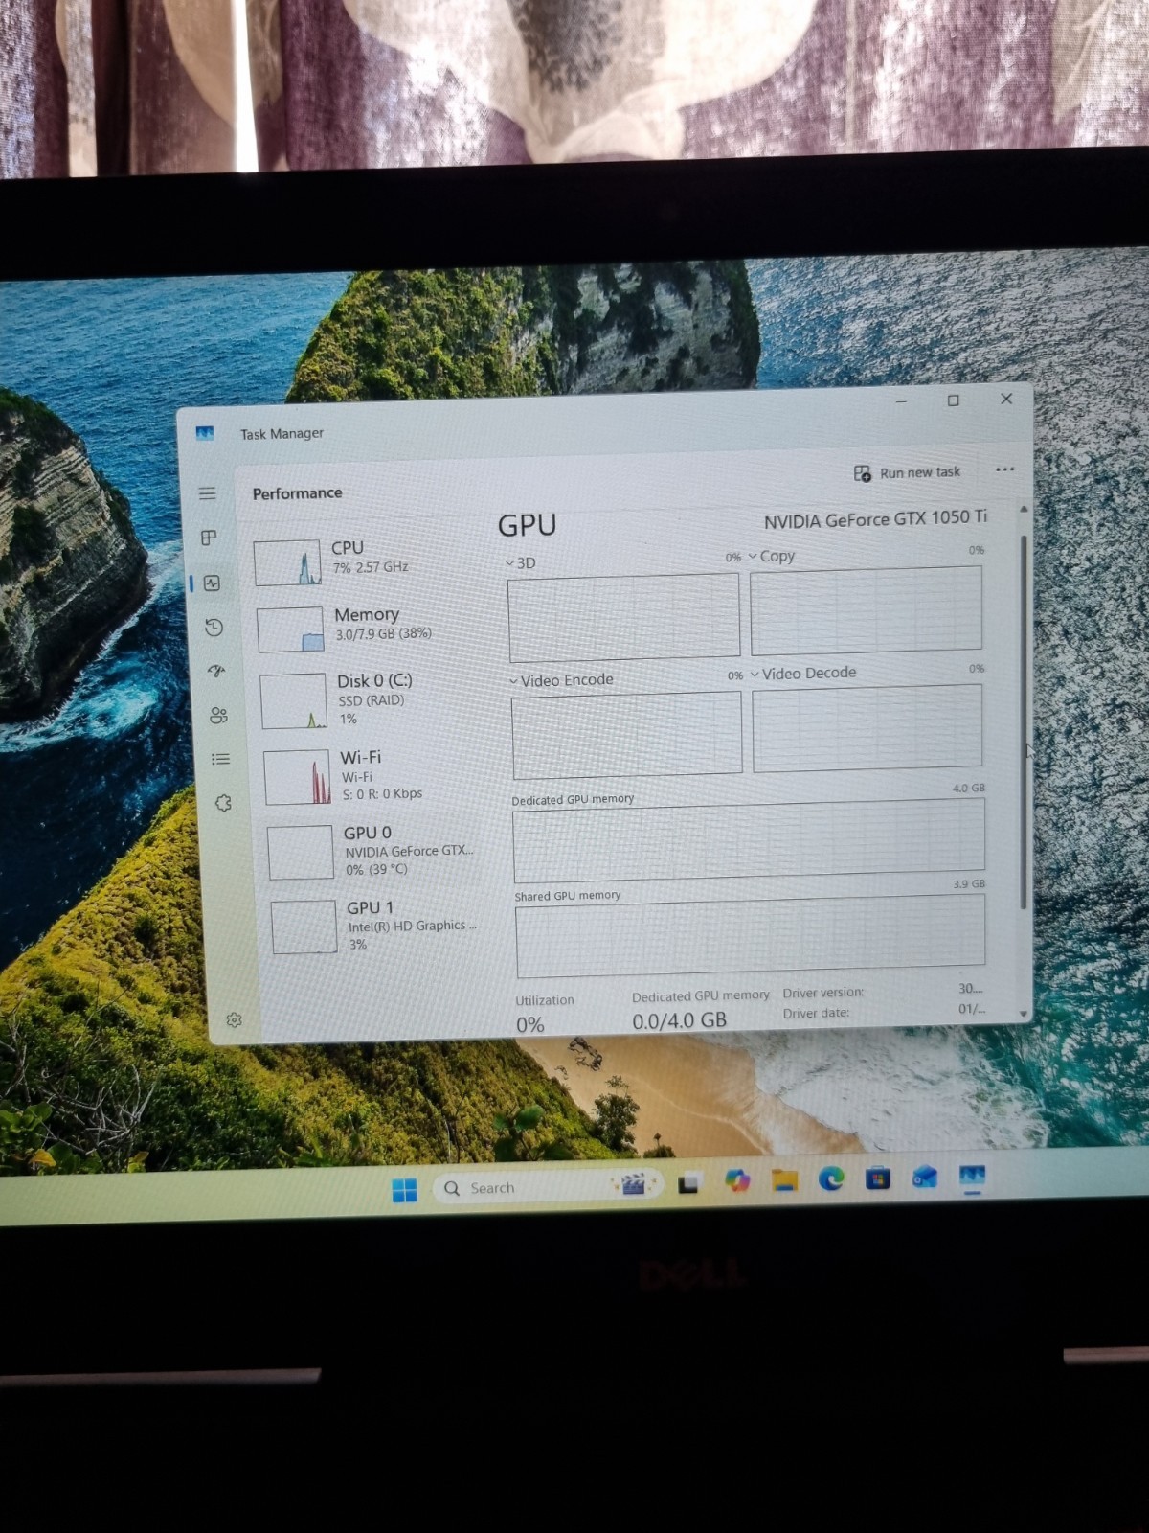Viewport: 1149px width, 1533px height.
Task: Click the "Driver version:" label
Action: (x=823, y=993)
